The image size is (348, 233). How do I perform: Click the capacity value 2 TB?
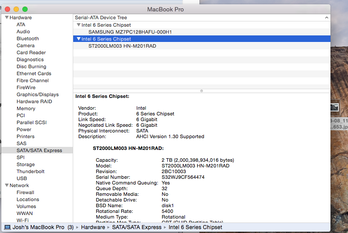click(198, 160)
